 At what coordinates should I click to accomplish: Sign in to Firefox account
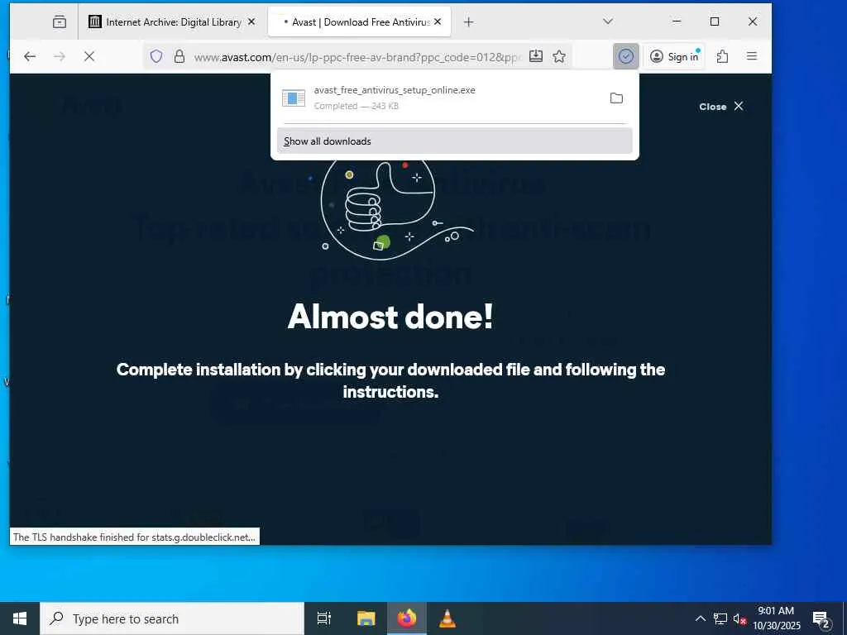tap(674, 56)
